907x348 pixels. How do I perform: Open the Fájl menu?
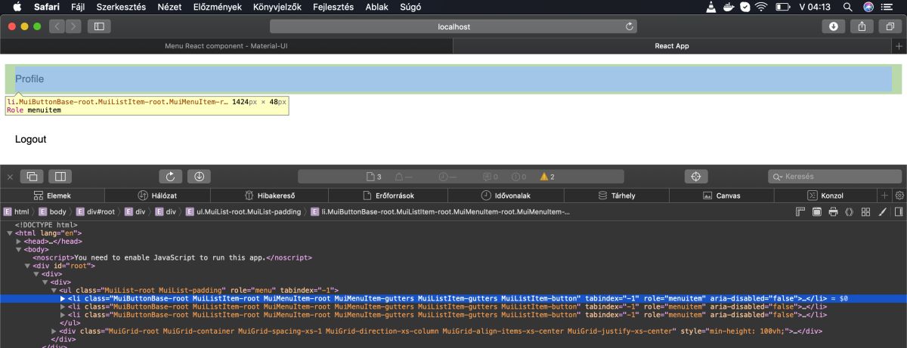(78, 6)
